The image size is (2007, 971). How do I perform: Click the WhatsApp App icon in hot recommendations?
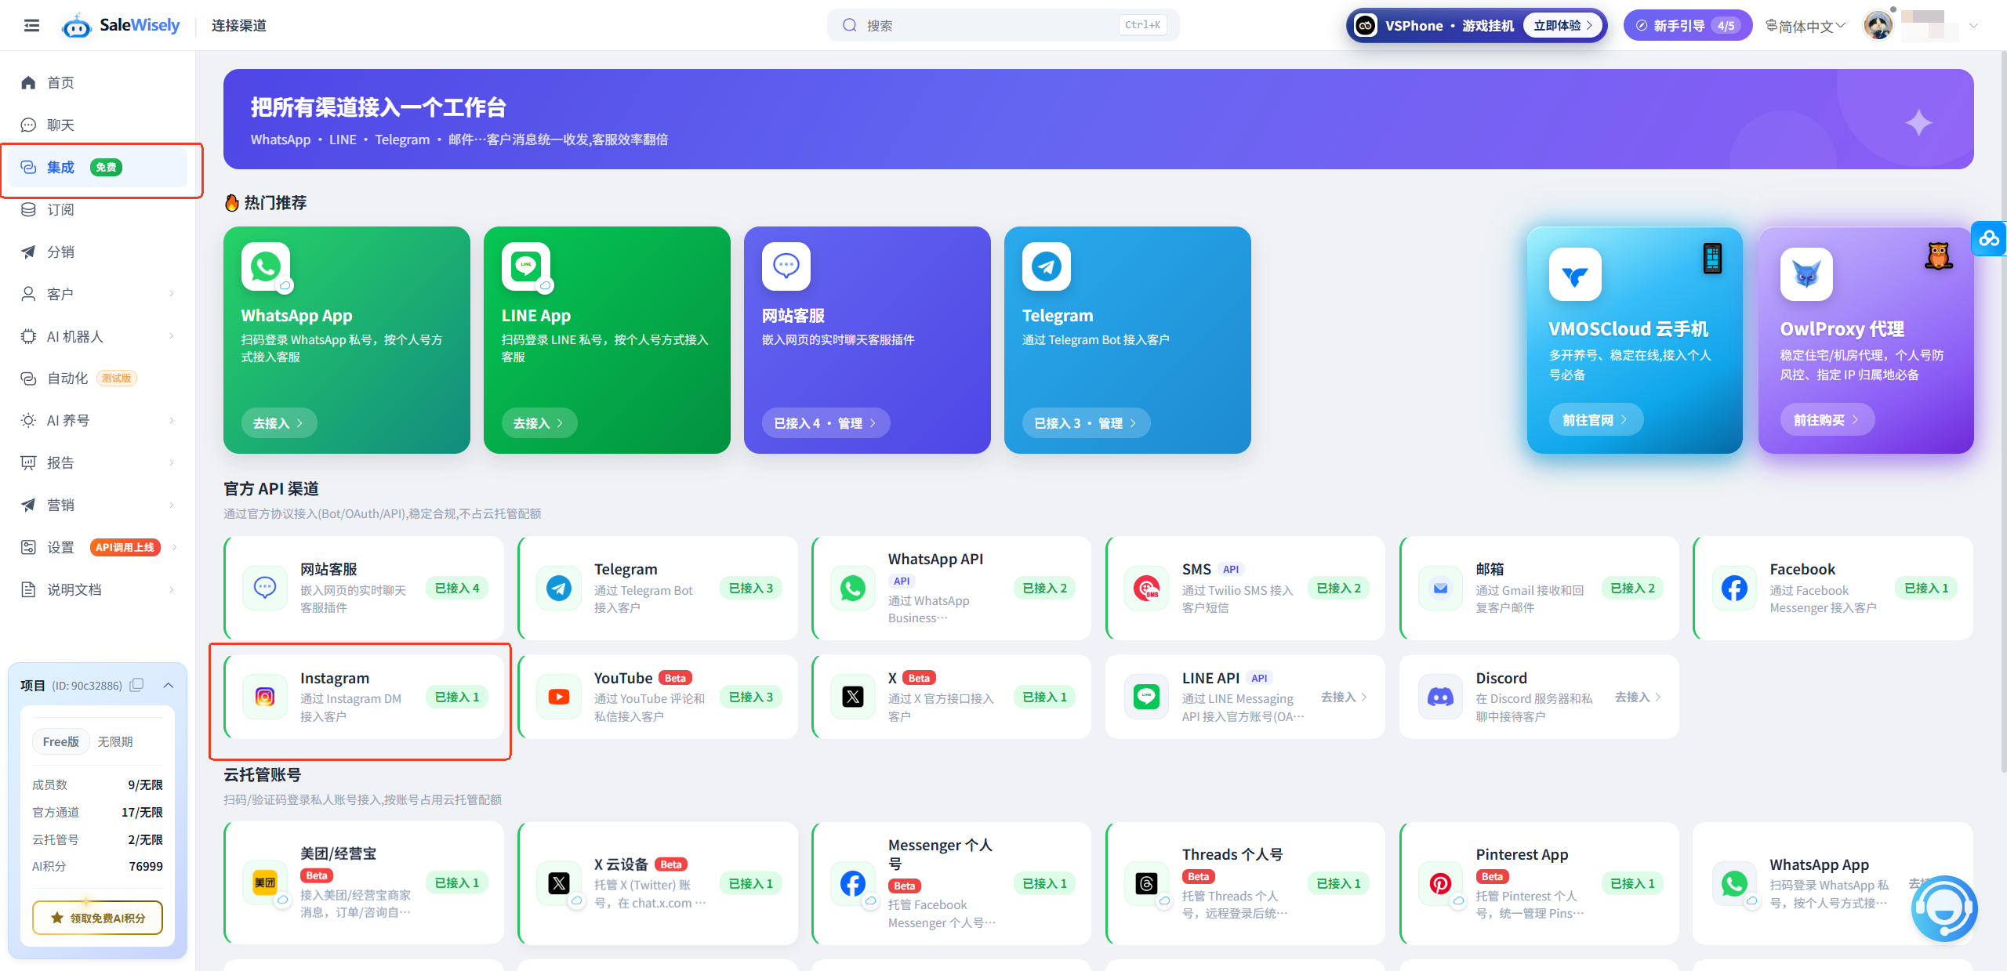(266, 266)
